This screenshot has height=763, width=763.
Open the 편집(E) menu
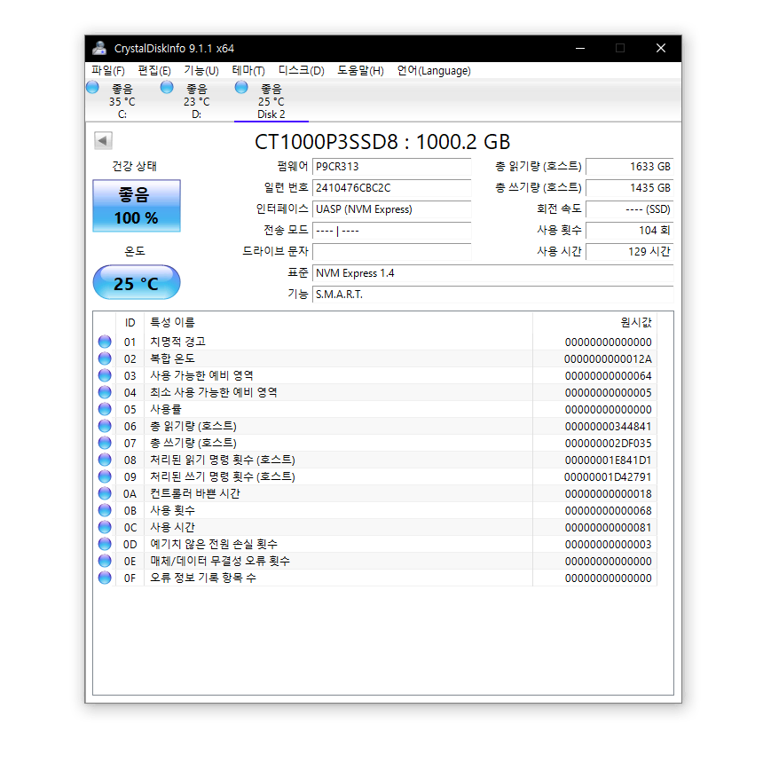(x=154, y=71)
